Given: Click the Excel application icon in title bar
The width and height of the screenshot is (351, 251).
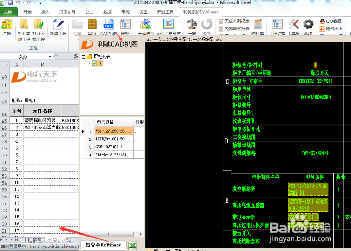Looking at the screenshot, I should (2, 3).
